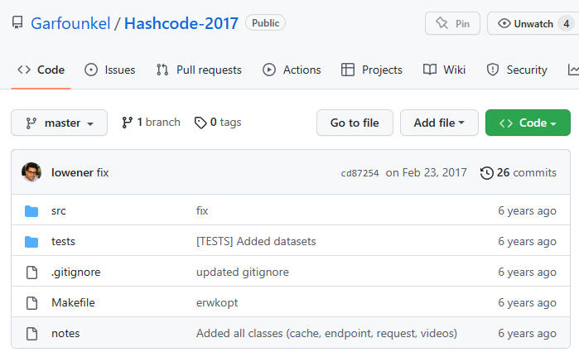Click the src folder icon
The height and width of the screenshot is (357, 579).
(31, 211)
